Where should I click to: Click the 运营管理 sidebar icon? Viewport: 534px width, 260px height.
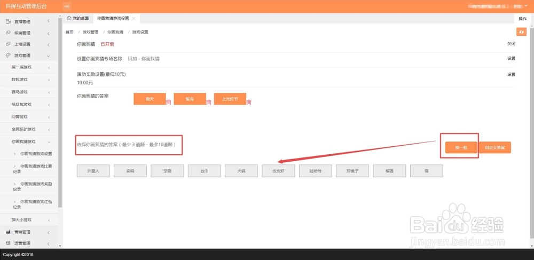point(8,243)
